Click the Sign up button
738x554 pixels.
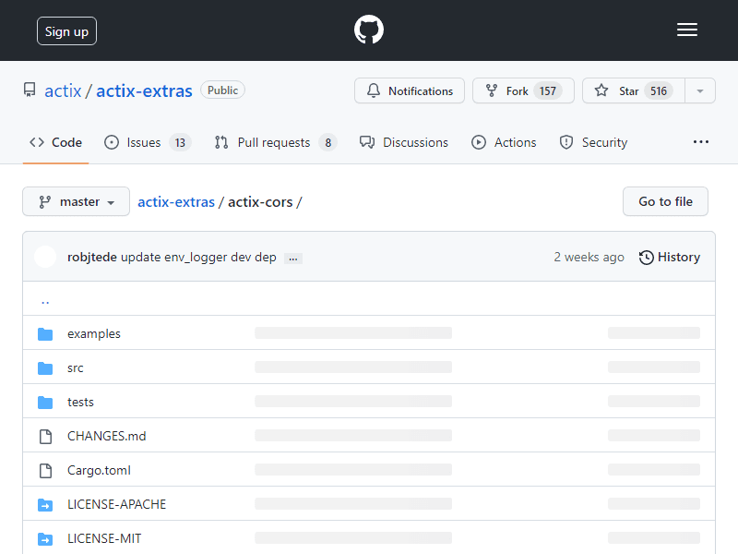pos(66,31)
